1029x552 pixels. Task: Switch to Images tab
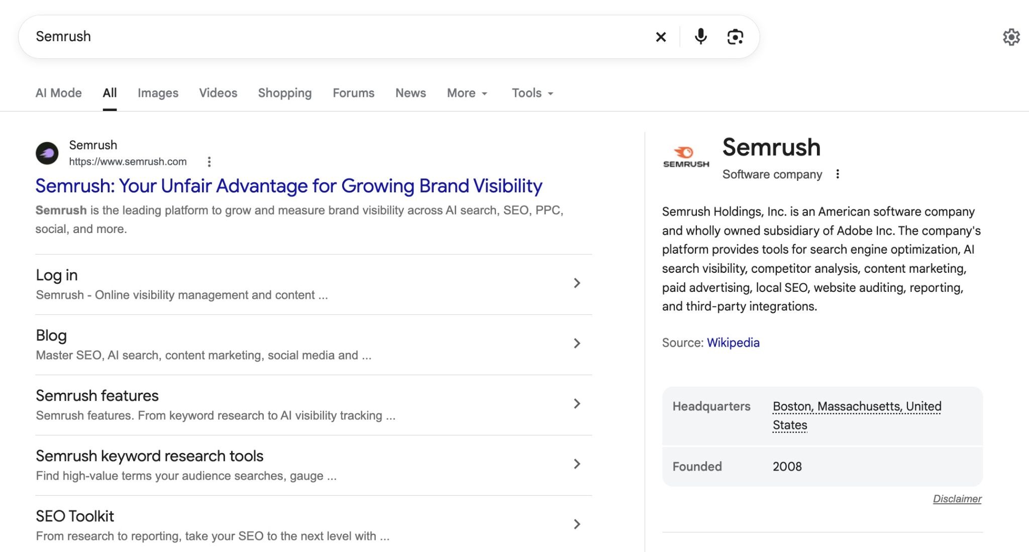click(158, 93)
